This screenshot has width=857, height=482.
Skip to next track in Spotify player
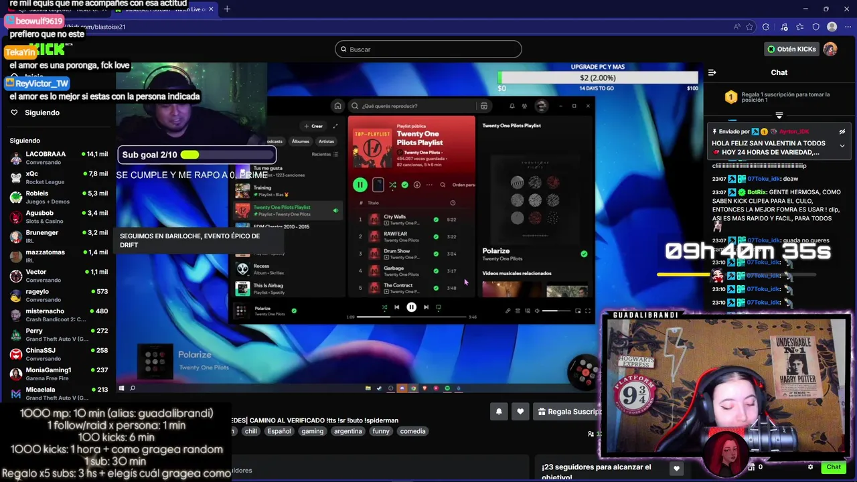(x=426, y=307)
